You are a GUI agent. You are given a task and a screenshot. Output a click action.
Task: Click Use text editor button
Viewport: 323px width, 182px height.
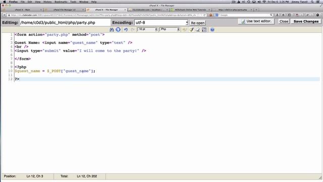[x=256, y=21]
